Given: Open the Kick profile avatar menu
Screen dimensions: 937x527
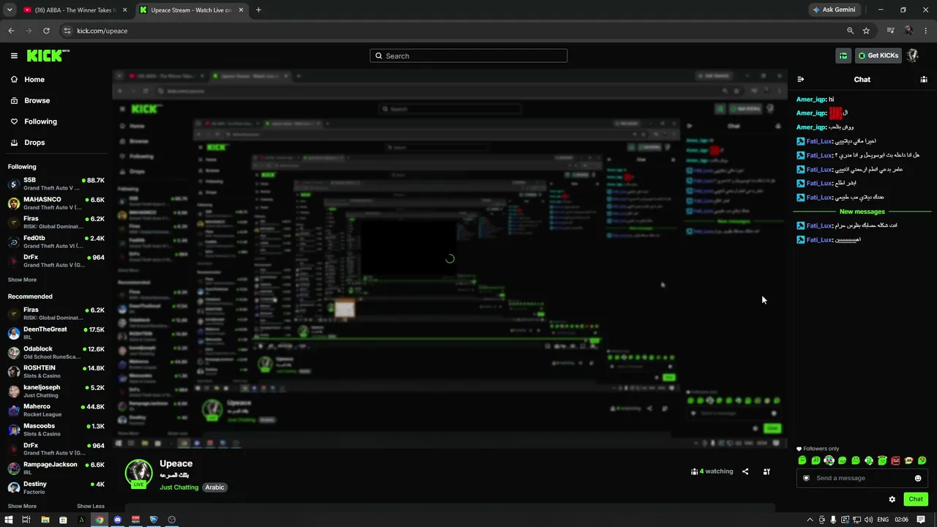Looking at the screenshot, I should point(912,56).
